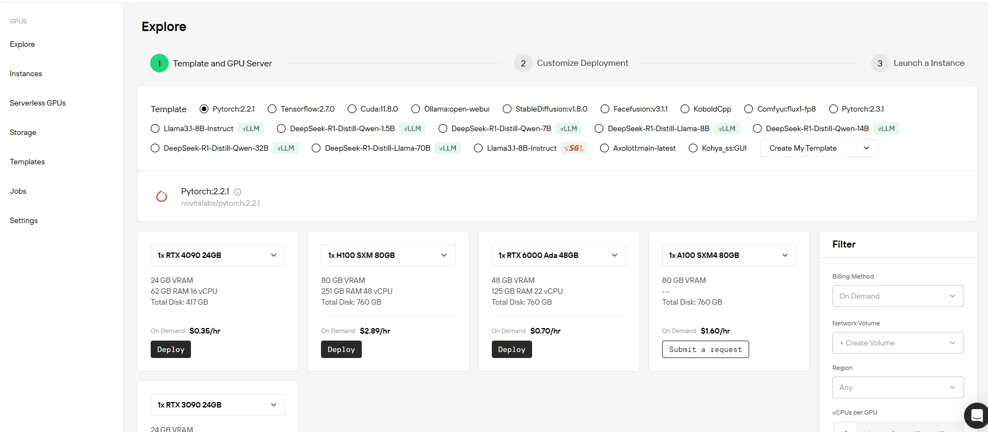Open Templates in sidebar
The width and height of the screenshot is (988, 432).
click(27, 162)
